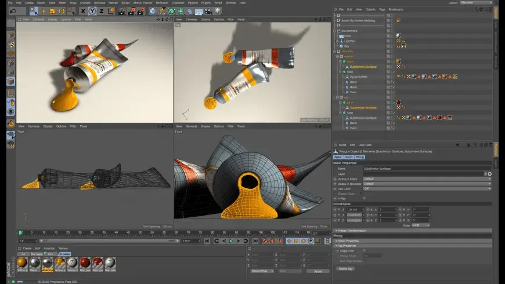The height and width of the screenshot is (284, 505).
Task: Toggle visibility dots for Sky object
Action: [392, 46]
